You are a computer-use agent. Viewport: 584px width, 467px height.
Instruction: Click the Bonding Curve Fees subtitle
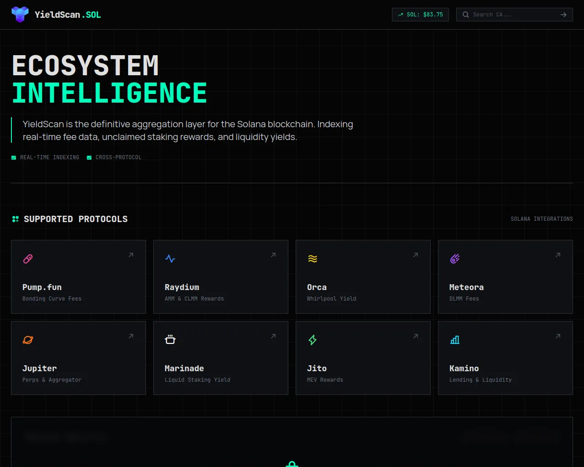pyautogui.click(x=52, y=299)
